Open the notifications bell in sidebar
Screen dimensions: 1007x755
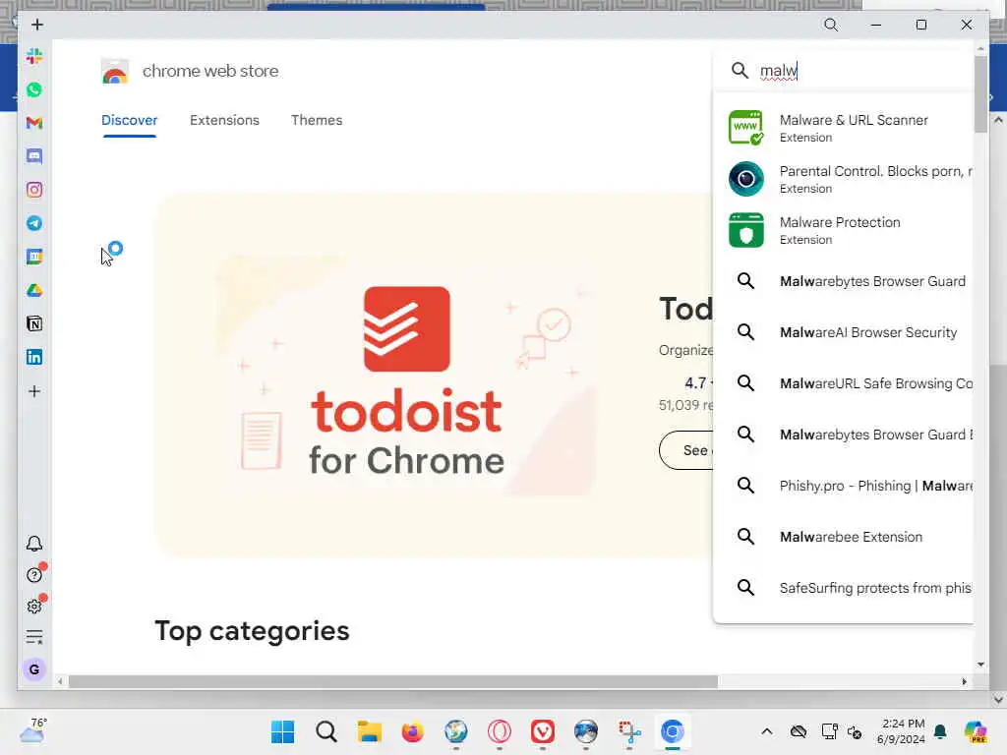point(34,544)
